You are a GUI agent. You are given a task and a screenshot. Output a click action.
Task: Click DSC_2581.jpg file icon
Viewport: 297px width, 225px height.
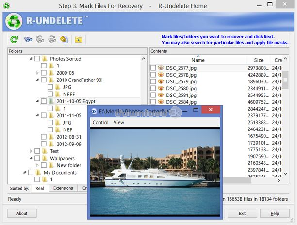click(x=161, y=95)
